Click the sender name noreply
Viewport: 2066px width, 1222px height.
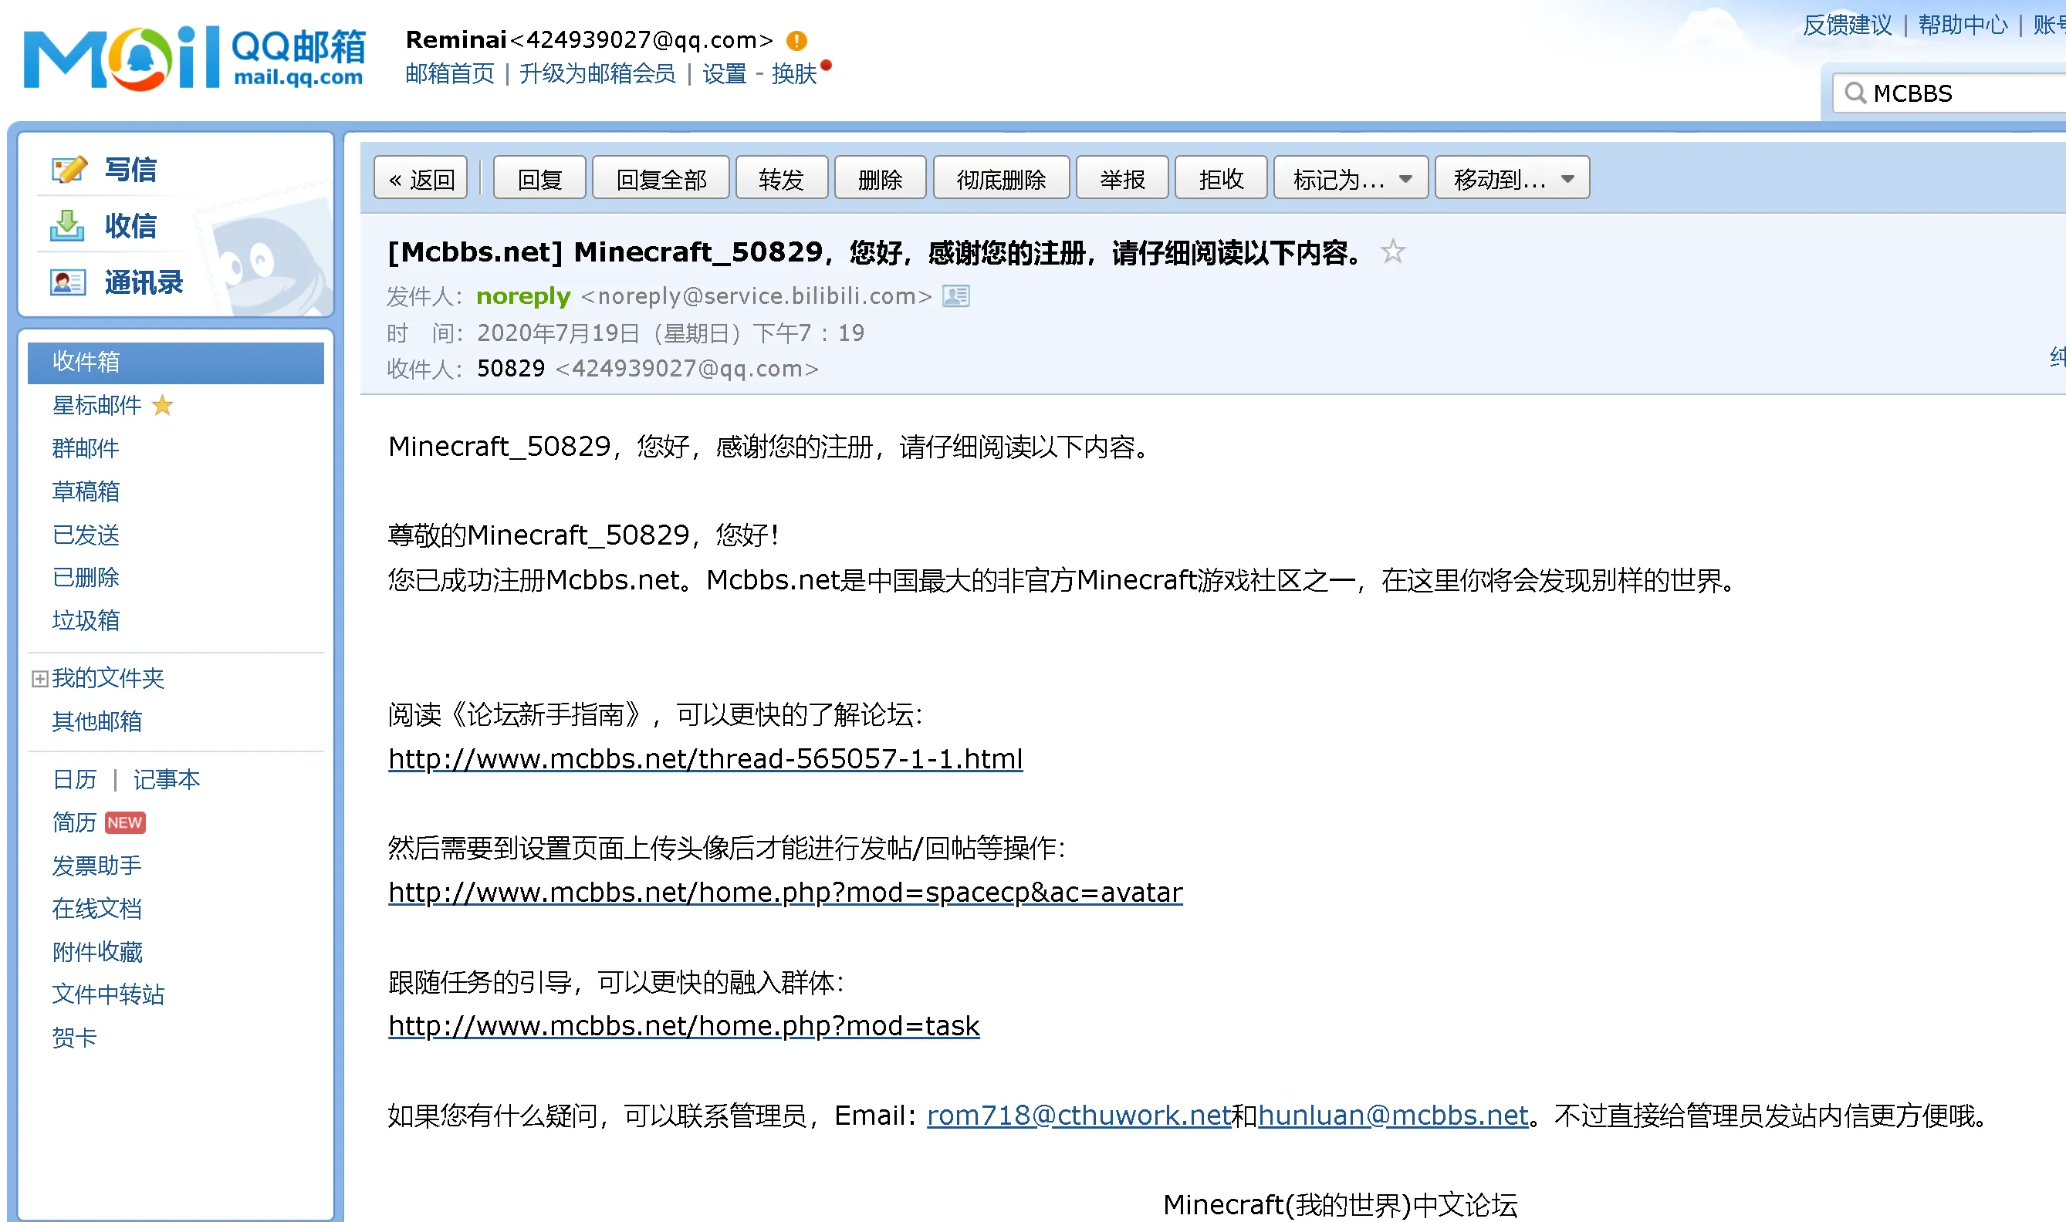(523, 295)
